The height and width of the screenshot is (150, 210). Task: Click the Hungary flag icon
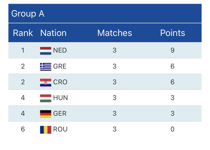[x=46, y=98]
